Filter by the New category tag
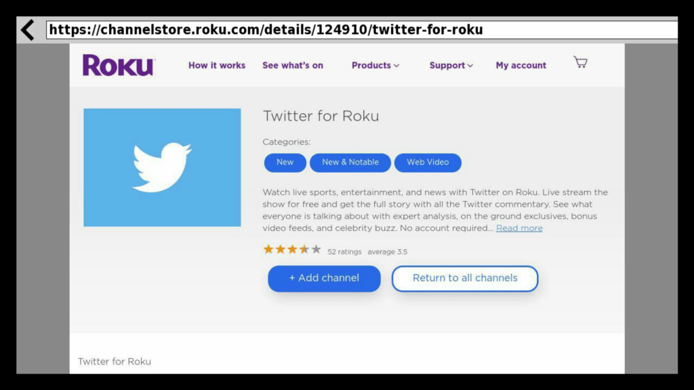Image resolution: width=694 pixels, height=390 pixels. pos(285,162)
